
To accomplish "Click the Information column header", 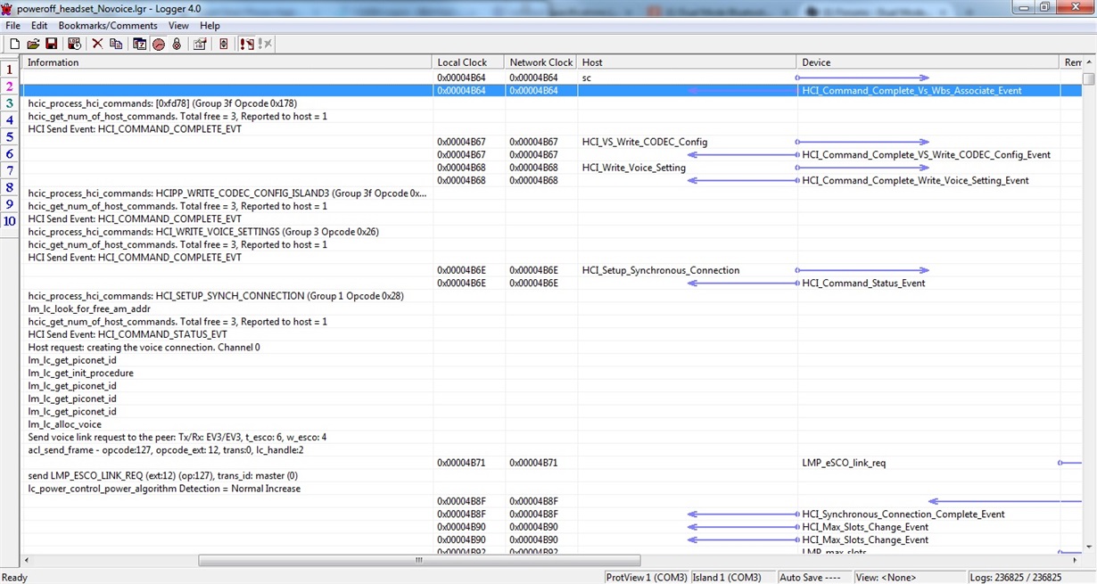I will click(x=227, y=62).
